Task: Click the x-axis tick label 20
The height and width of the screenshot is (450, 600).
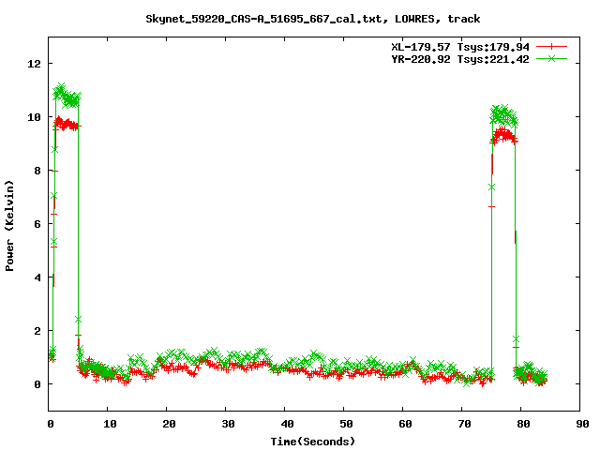Action: [x=169, y=424]
